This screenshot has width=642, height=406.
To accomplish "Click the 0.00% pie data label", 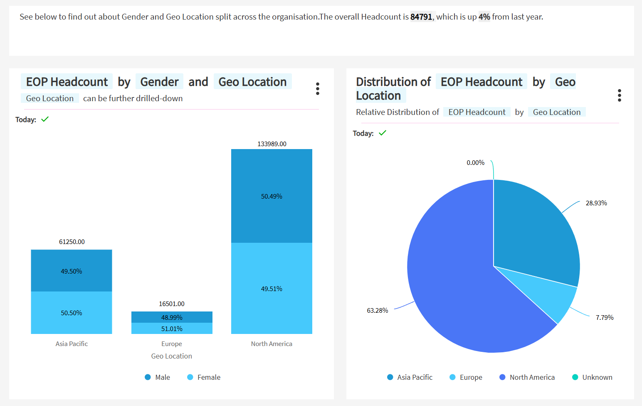I will point(475,162).
